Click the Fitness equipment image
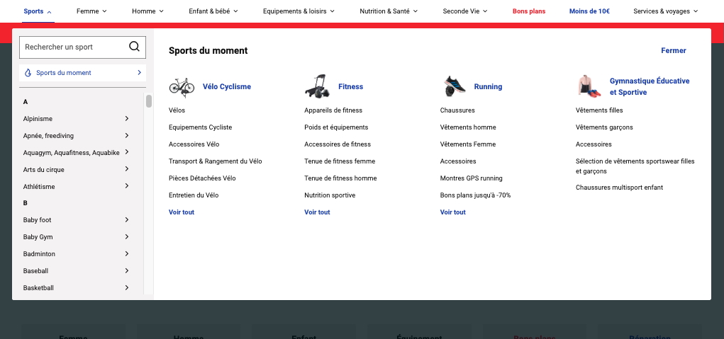The height and width of the screenshot is (339, 724). click(x=317, y=86)
